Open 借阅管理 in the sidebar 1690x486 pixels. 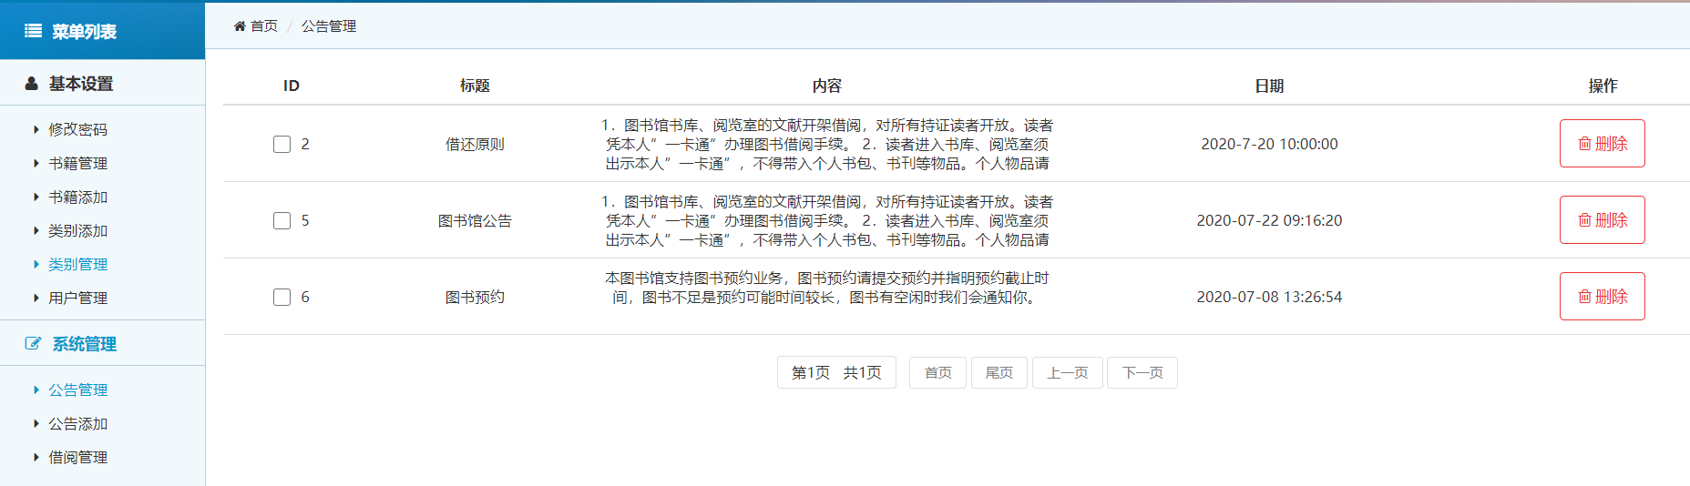[77, 457]
